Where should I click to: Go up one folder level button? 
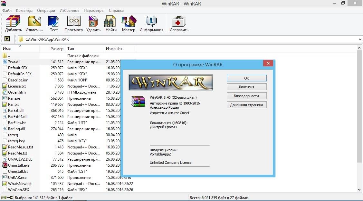(7, 39)
